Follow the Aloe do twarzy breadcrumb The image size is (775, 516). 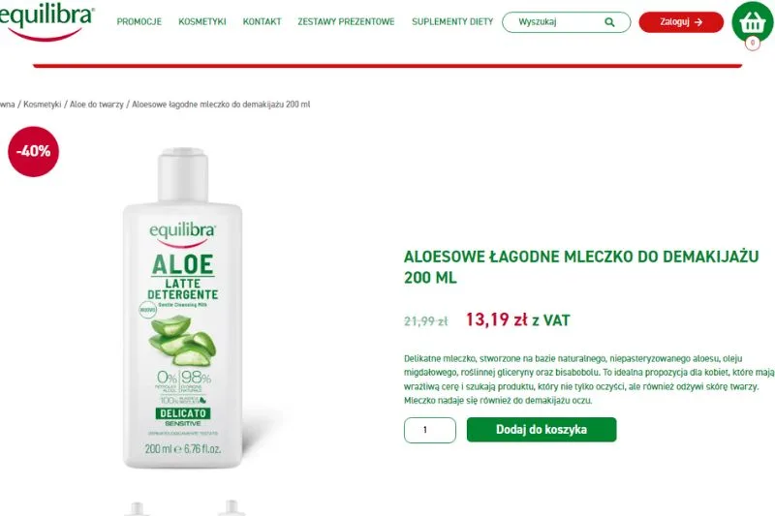(x=96, y=105)
